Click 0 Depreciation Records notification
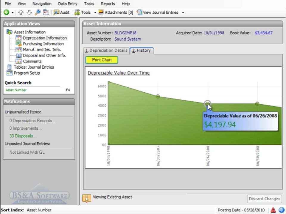 coord(32,121)
